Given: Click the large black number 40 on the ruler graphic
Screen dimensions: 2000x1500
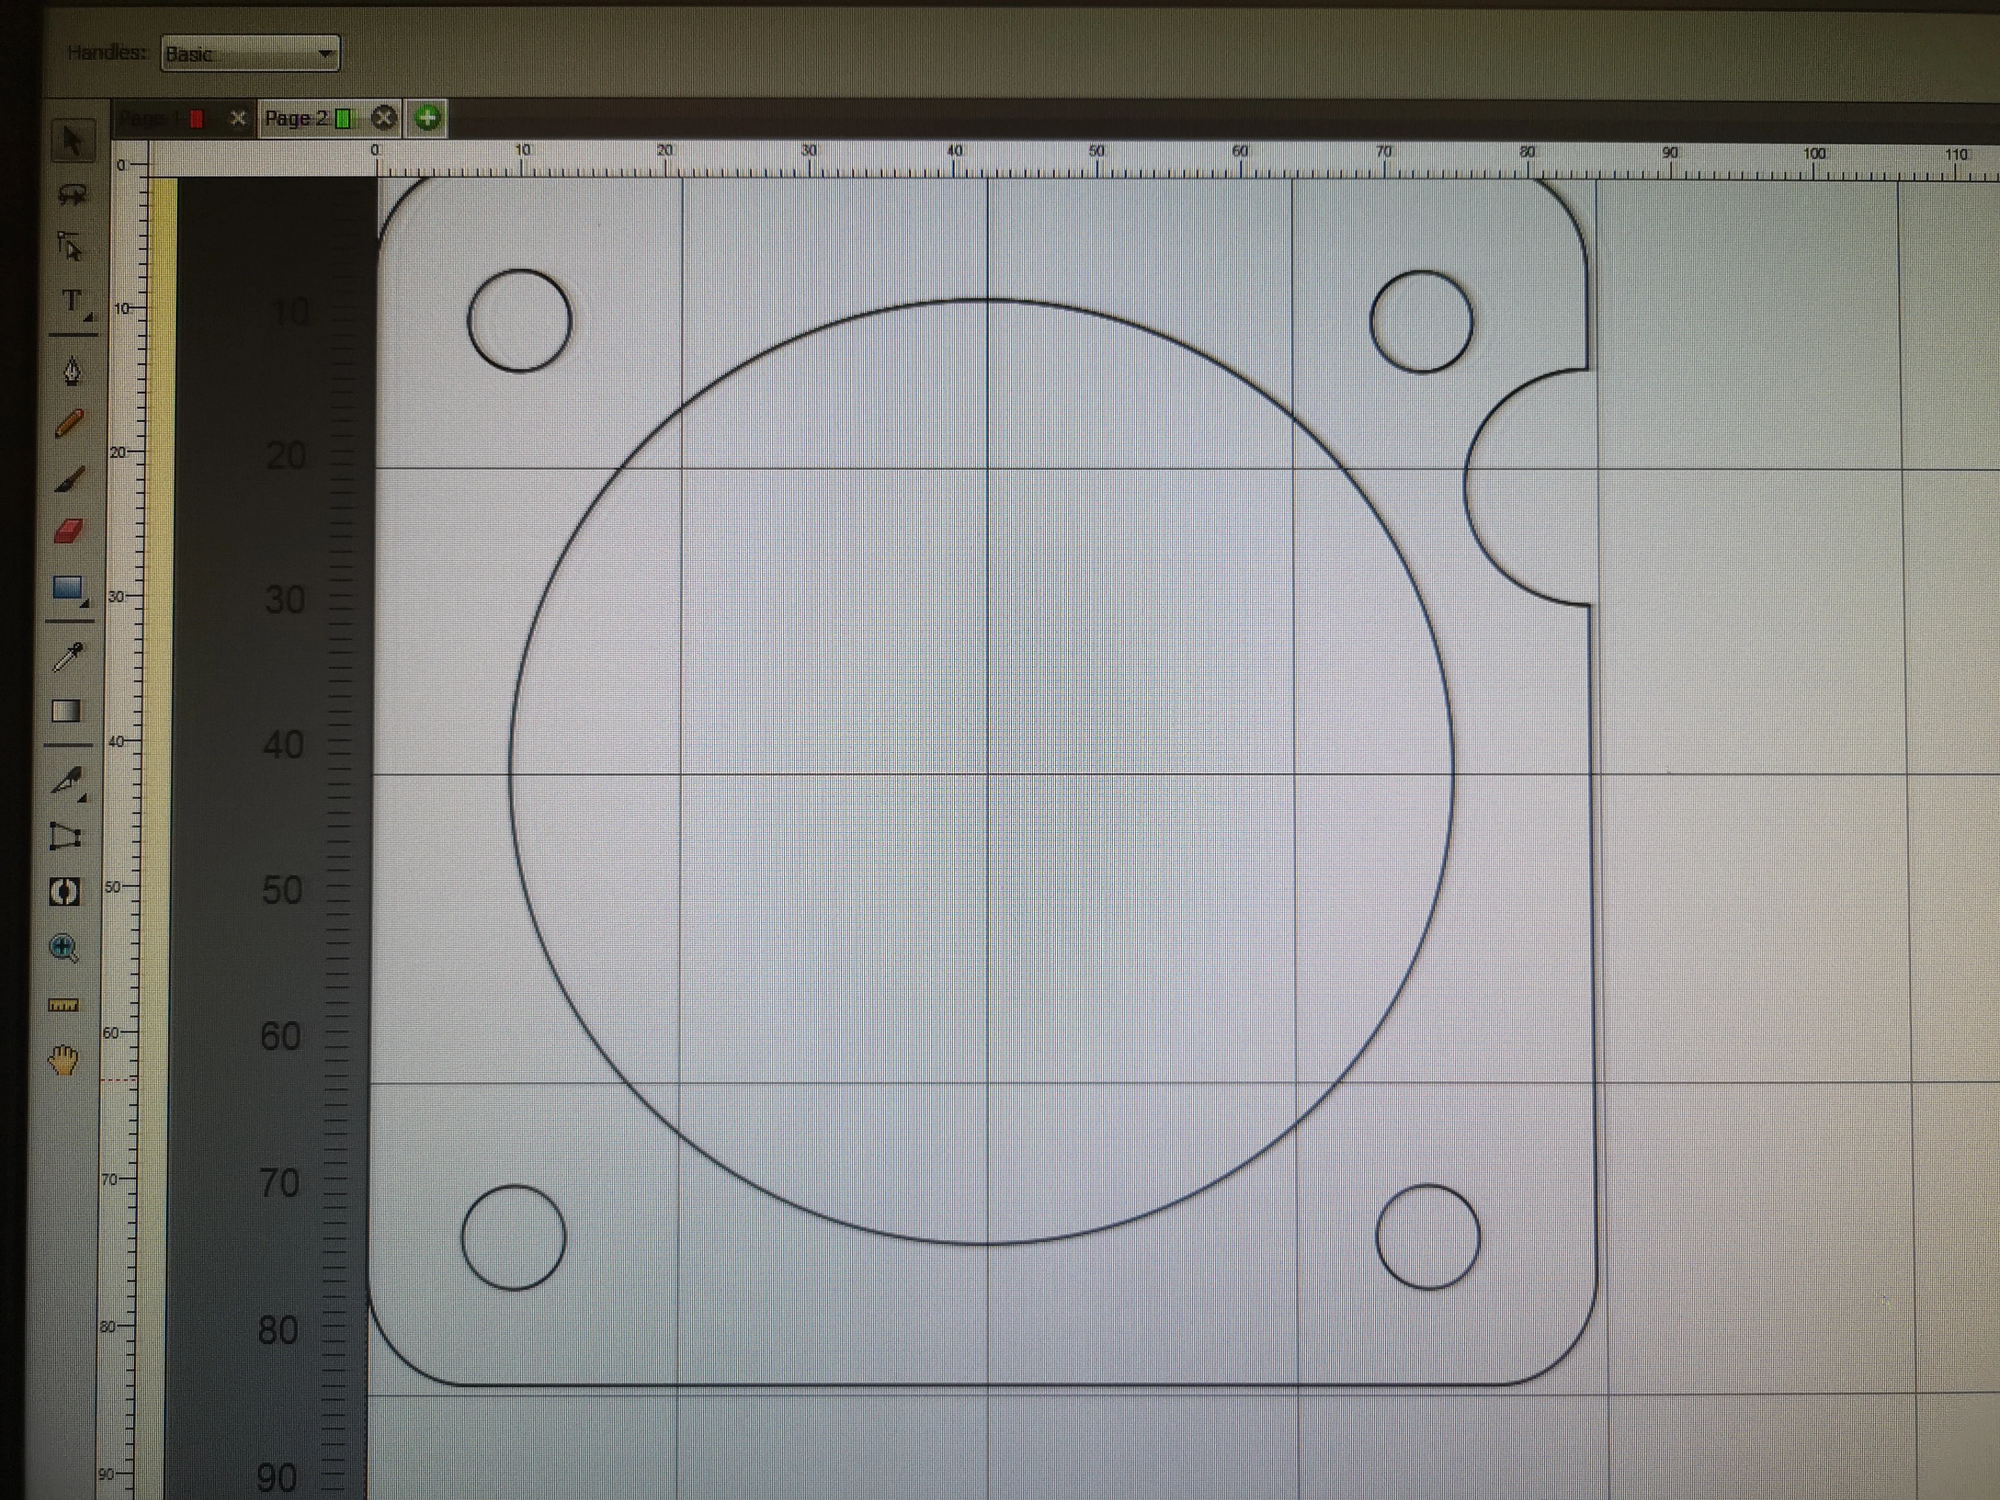Looking at the screenshot, I should pyautogui.click(x=283, y=745).
